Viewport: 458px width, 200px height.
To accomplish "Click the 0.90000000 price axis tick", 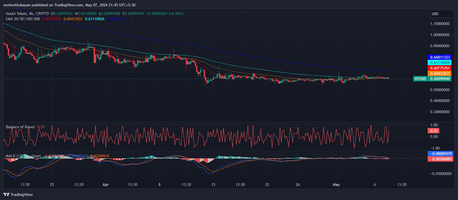I will pos(440,46).
